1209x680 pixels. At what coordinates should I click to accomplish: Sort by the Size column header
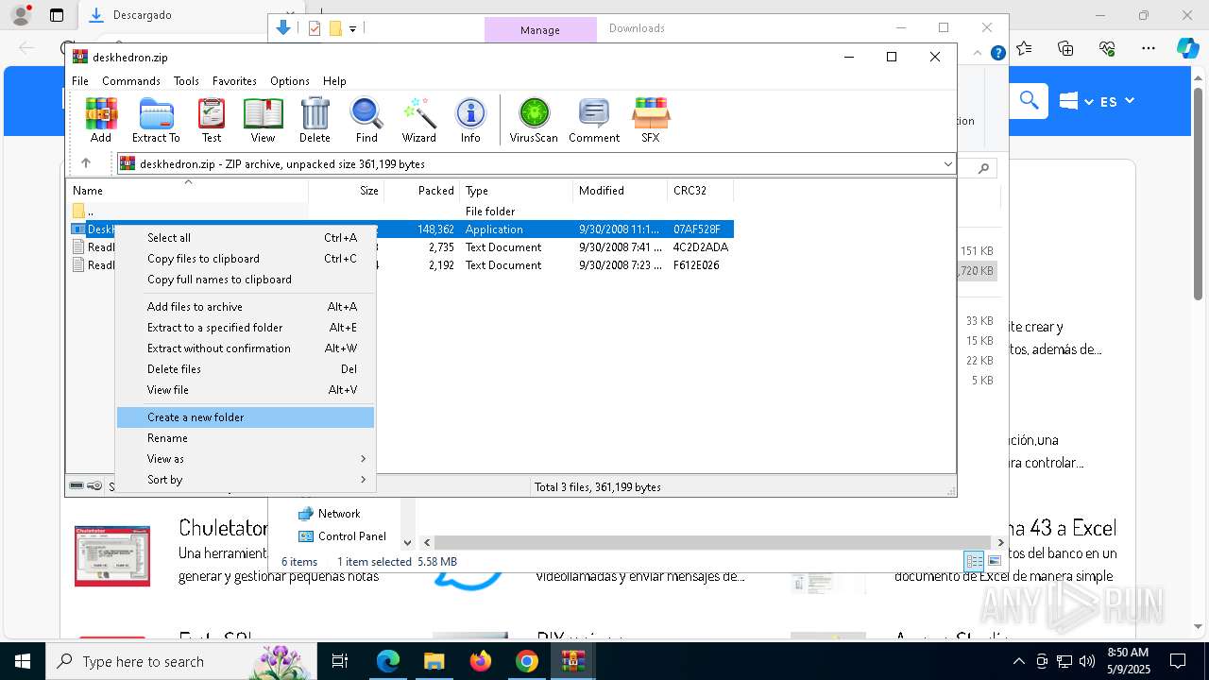[x=347, y=191]
